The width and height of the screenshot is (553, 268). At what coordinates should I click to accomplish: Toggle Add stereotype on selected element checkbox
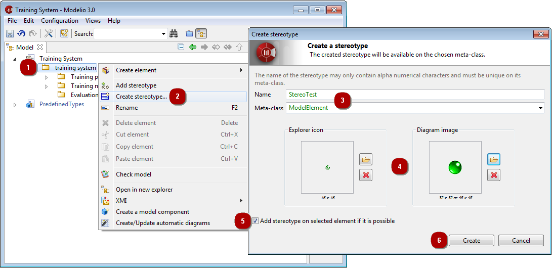[256, 221]
